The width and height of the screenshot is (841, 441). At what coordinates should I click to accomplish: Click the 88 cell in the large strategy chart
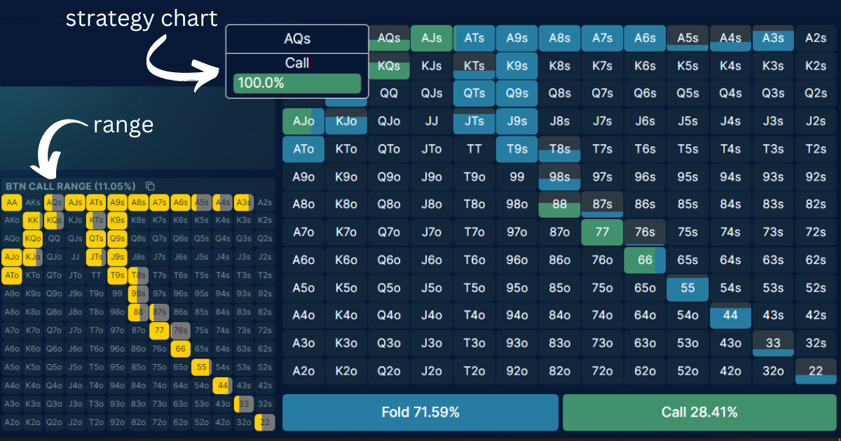[x=559, y=204]
